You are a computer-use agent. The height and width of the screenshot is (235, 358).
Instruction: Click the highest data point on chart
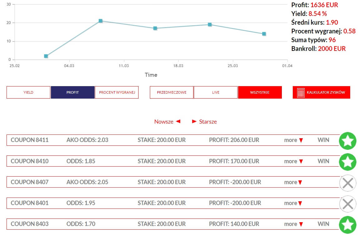click(101, 21)
